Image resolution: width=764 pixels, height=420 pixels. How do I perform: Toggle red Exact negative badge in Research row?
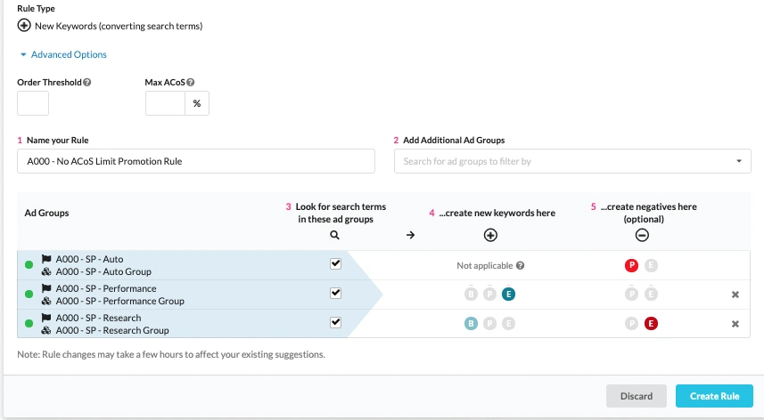click(651, 324)
